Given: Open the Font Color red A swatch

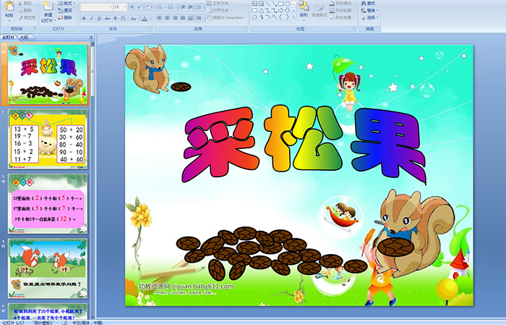Looking at the screenshot, I should click(x=145, y=18).
